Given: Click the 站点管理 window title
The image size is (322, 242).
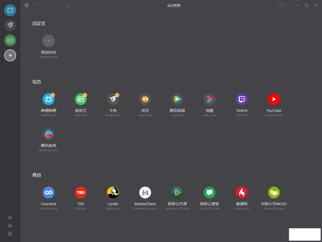Looking at the screenshot, I should [x=174, y=5].
